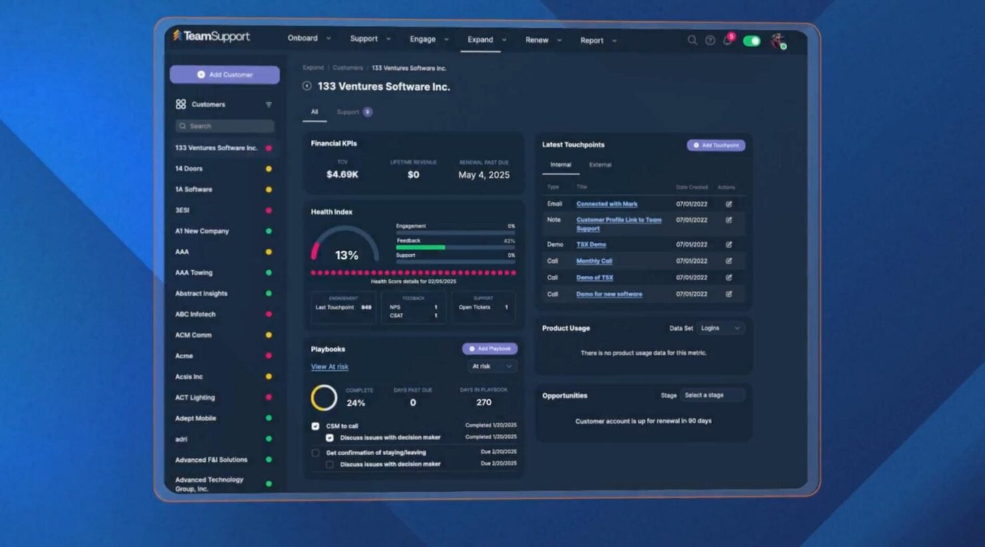Click the edit icon for Monthly Call touchpoint
The image size is (985, 547).
(x=729, y=260)
